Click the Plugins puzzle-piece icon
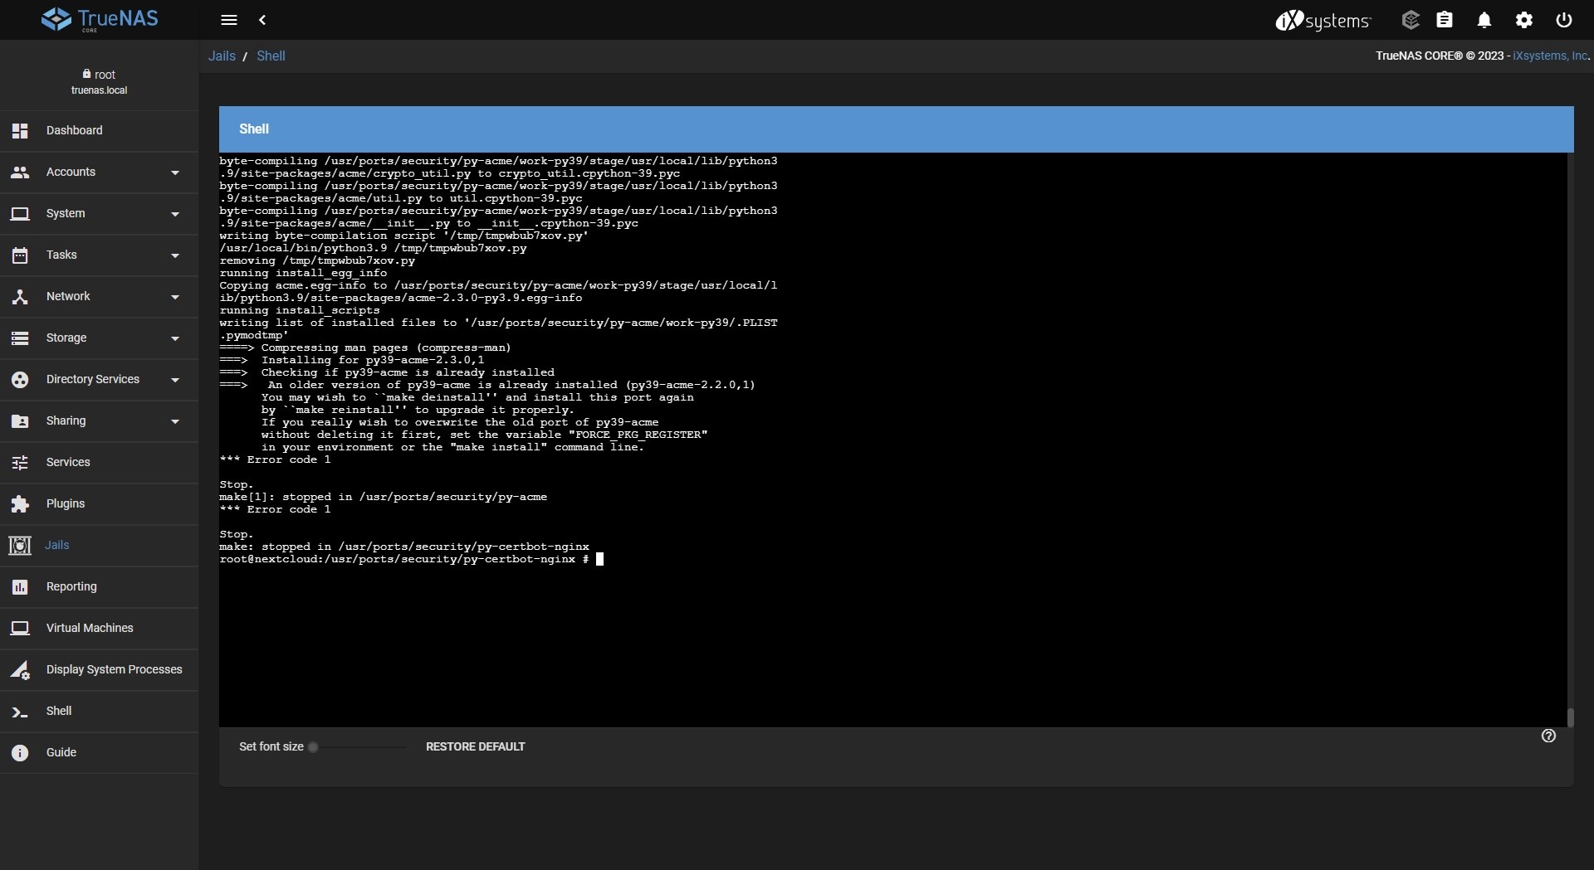 20,504
